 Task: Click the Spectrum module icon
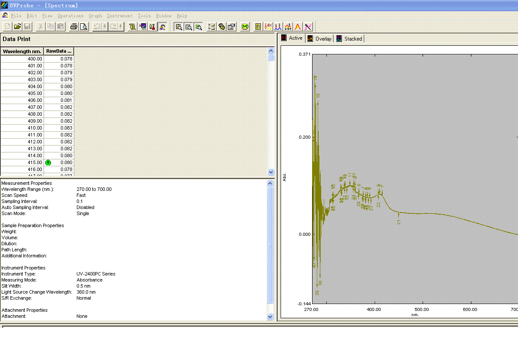[x=162, y=27]
